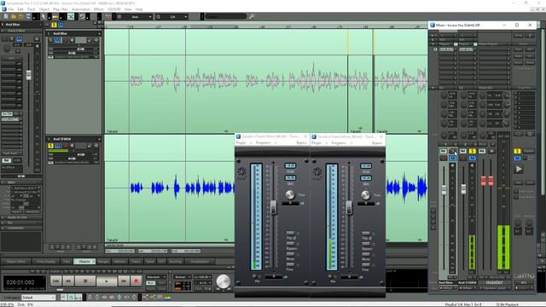The image size is (546, 307).
Task: Switch to the Routing tab
Action: (x=176, y=262)
